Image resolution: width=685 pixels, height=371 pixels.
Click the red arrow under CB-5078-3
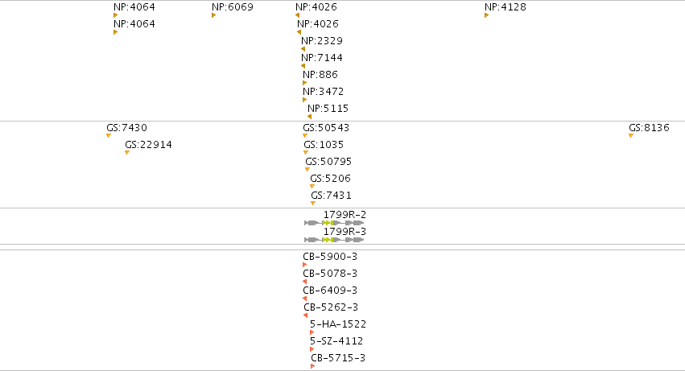(304, 282)
